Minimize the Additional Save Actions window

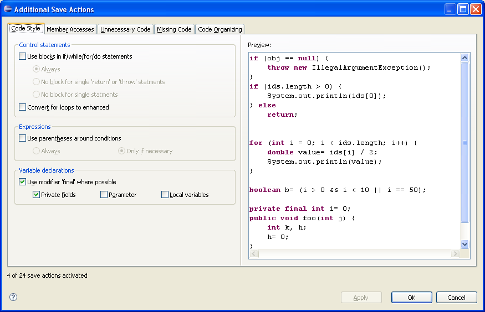(x=450, y=9)
